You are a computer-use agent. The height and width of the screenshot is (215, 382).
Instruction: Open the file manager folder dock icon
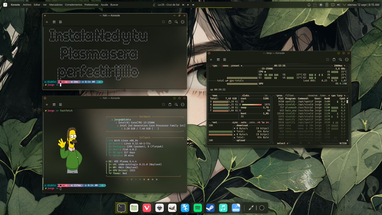(134, 208)
